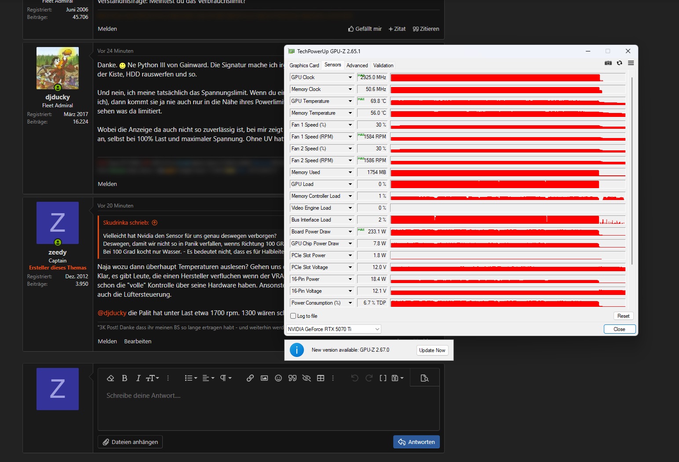This screenshot has height=462, width=679.
Task: Click Zitieren on the top post
Action: 426,29
